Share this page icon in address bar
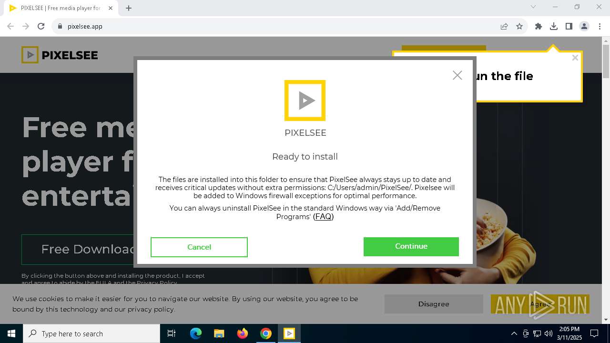The image size is (610, 343). click(x=504, y=26)
